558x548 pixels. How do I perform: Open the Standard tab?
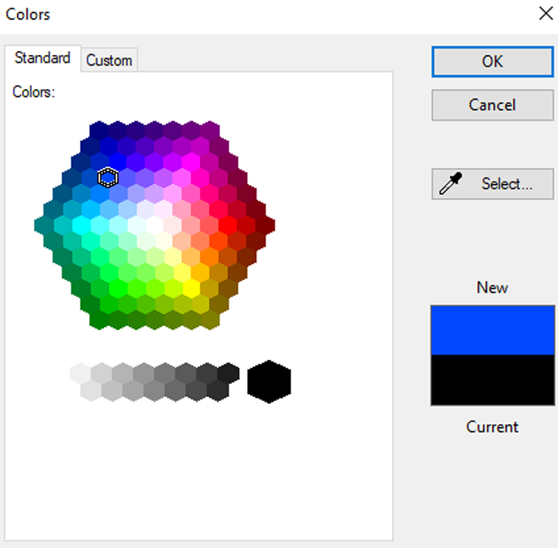[42, 58]
